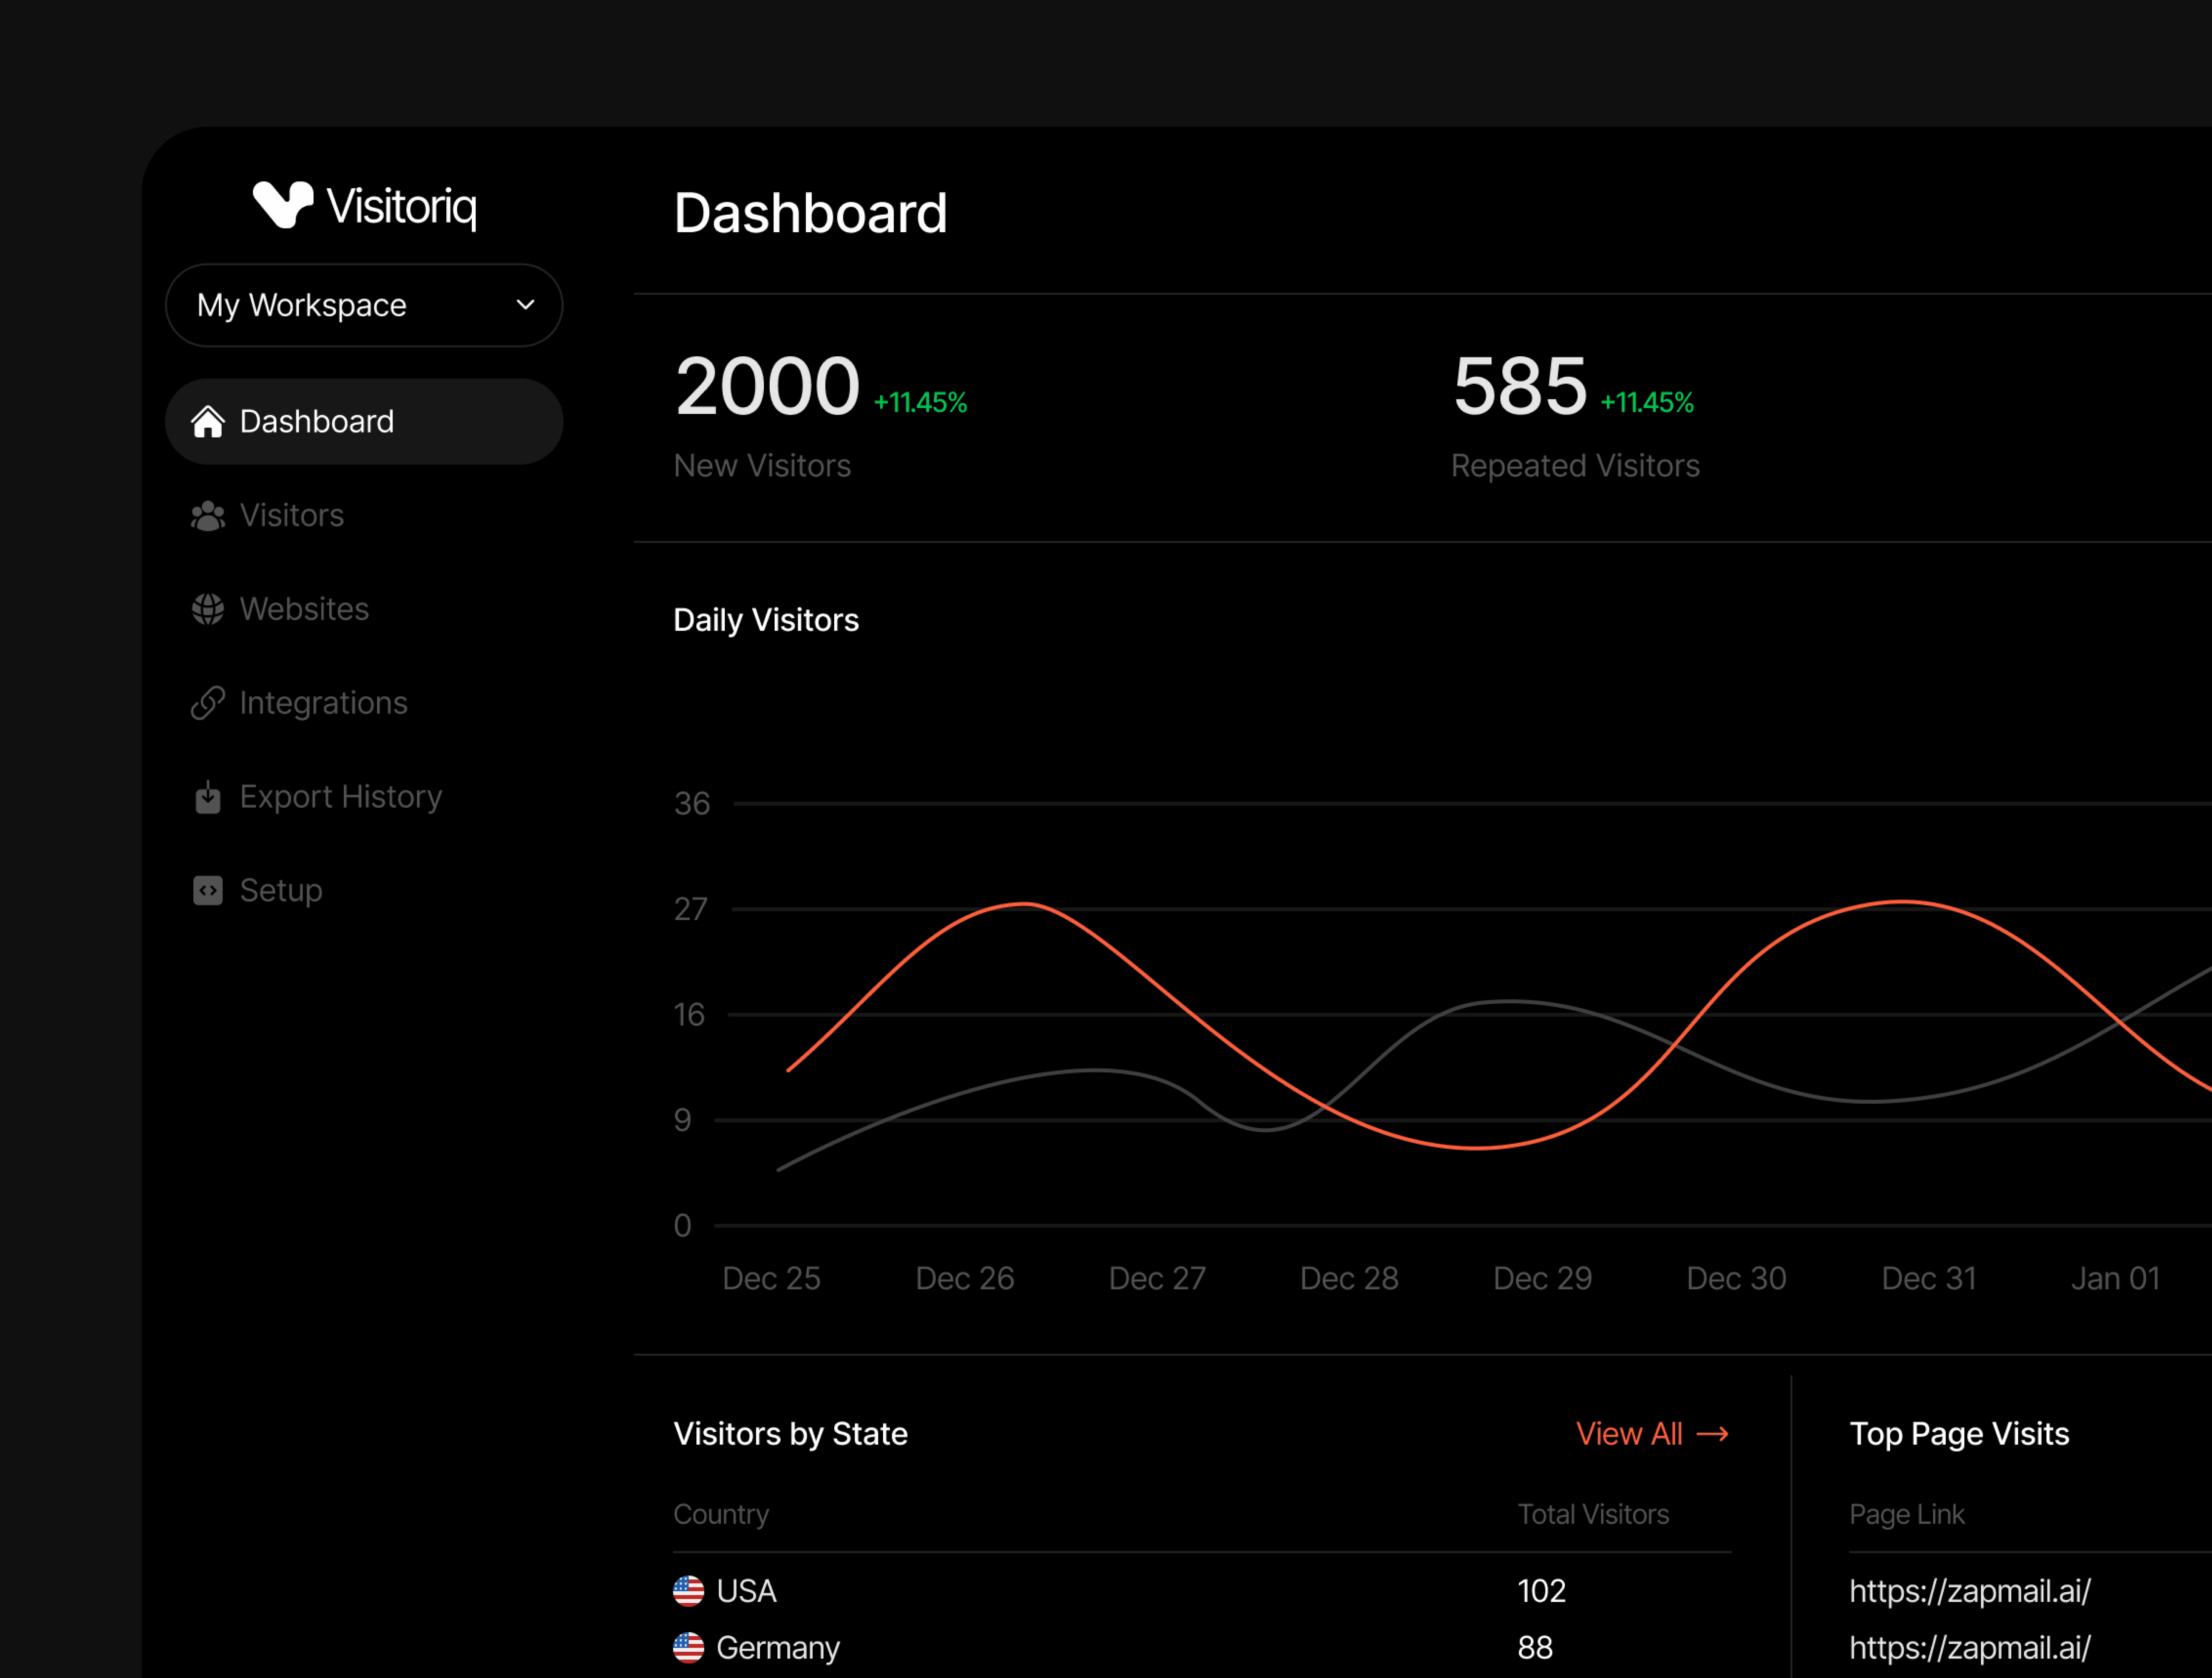The width and height of the screenshot is (2212, 1678).
Task: Click the Total Visitors column header
Action: (1593, 1514)
